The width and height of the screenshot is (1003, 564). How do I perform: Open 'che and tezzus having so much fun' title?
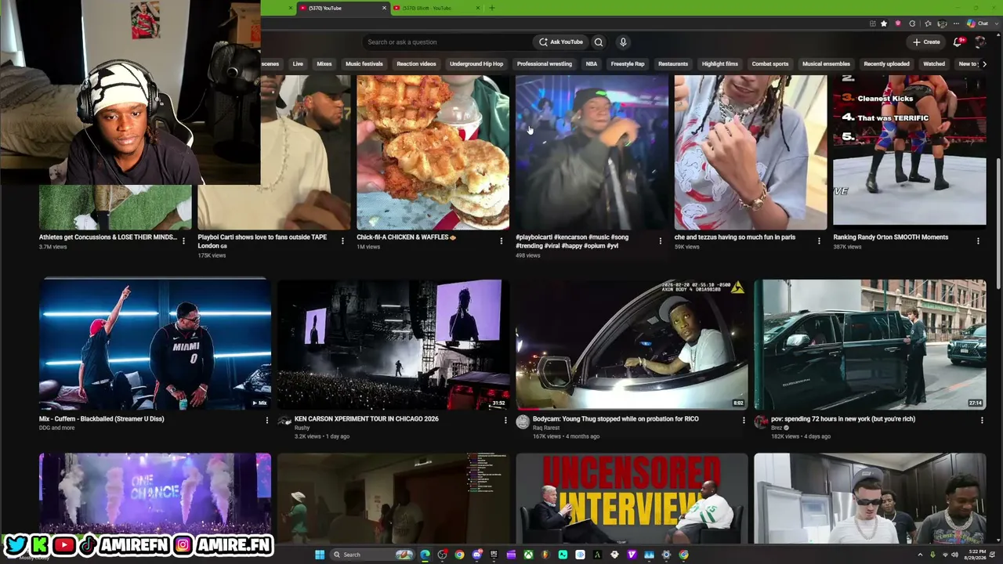(x=735, y=237)
